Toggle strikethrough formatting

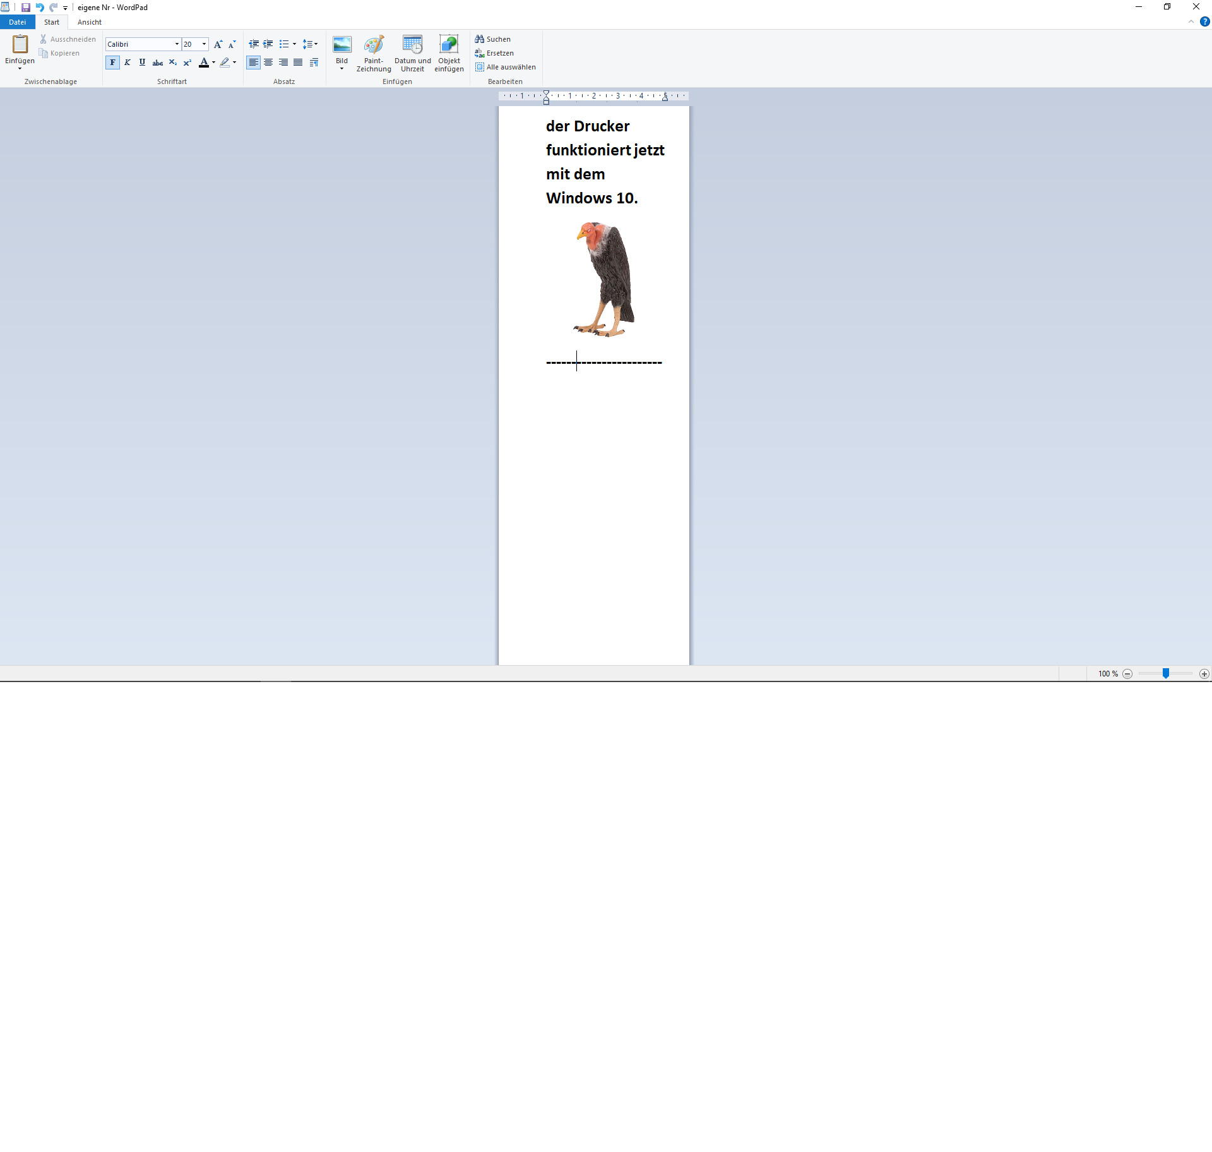click(x=158, y=63)
